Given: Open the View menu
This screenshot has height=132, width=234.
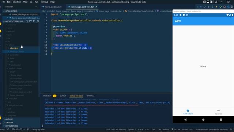Looking at the screenshot, I should tap(25, 2).
